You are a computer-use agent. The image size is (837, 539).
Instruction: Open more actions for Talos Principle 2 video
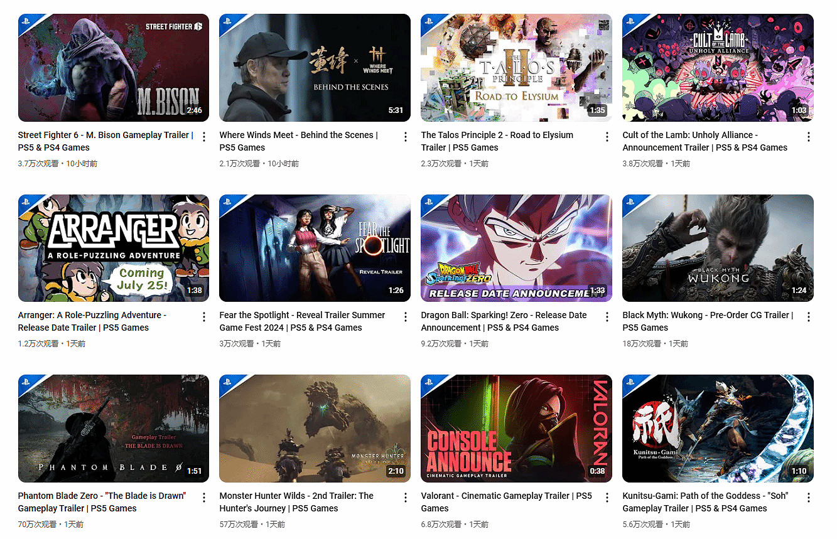(x=607, y=137)
